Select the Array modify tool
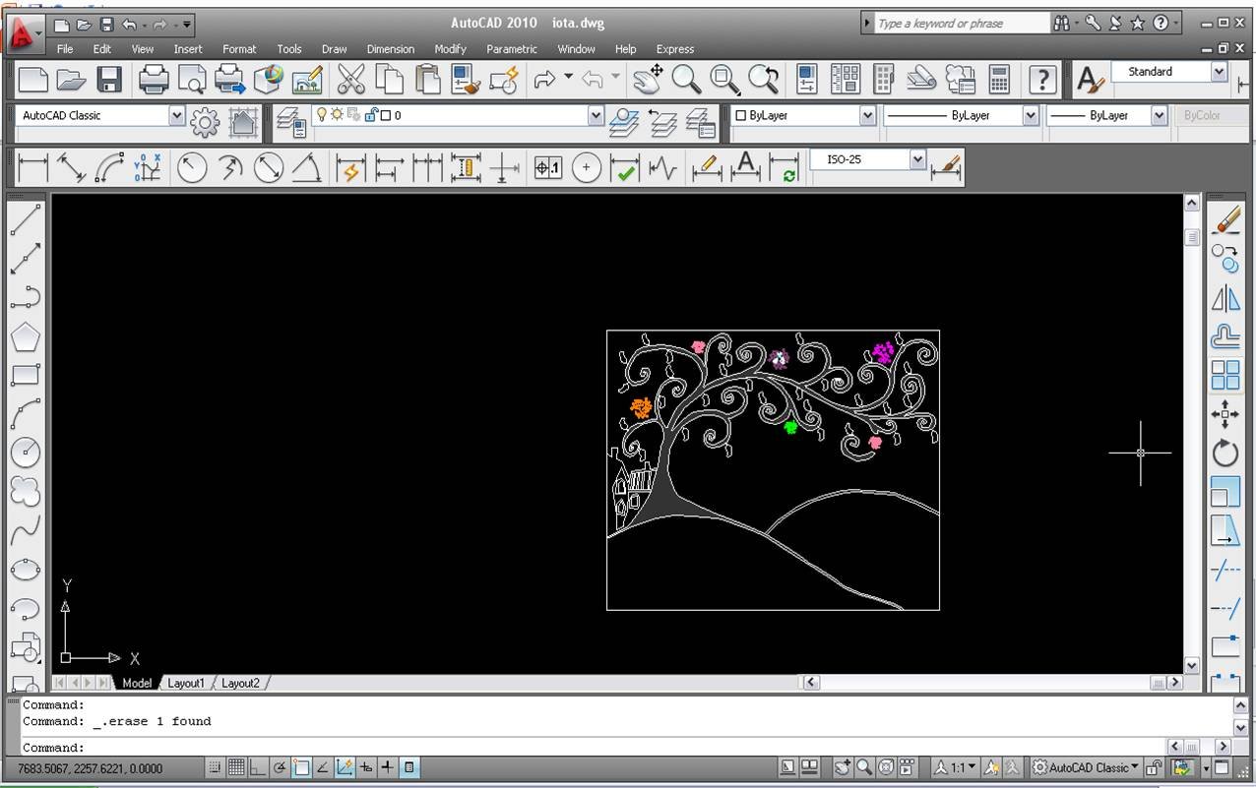Viewport: 1256px width, 788px height. pyautogui.click(x=1225, y=375)
